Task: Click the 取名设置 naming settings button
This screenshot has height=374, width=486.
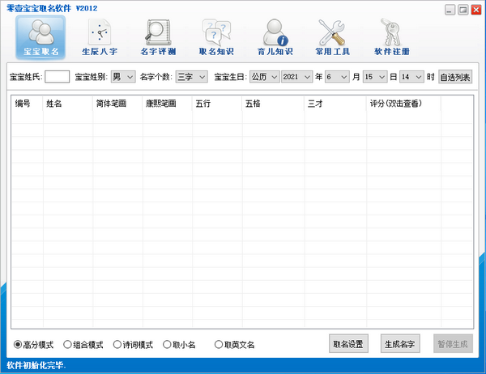Action: [x=348, y=344]
